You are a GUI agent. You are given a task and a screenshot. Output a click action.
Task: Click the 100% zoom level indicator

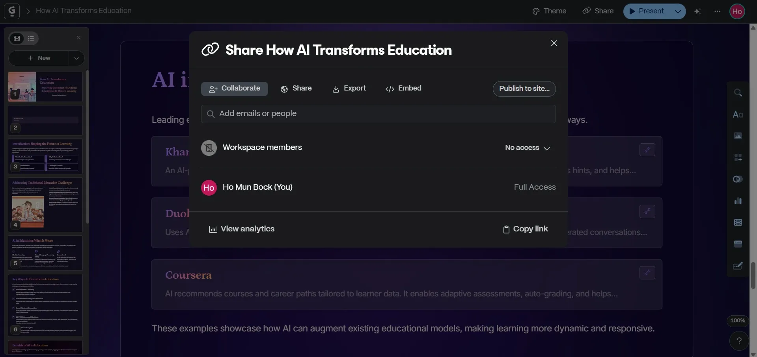pyautogui.click(x=738, y=320)
